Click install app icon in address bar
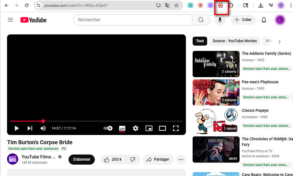The image size is (293, 176). pyautogui.click(x=159, y=5)
